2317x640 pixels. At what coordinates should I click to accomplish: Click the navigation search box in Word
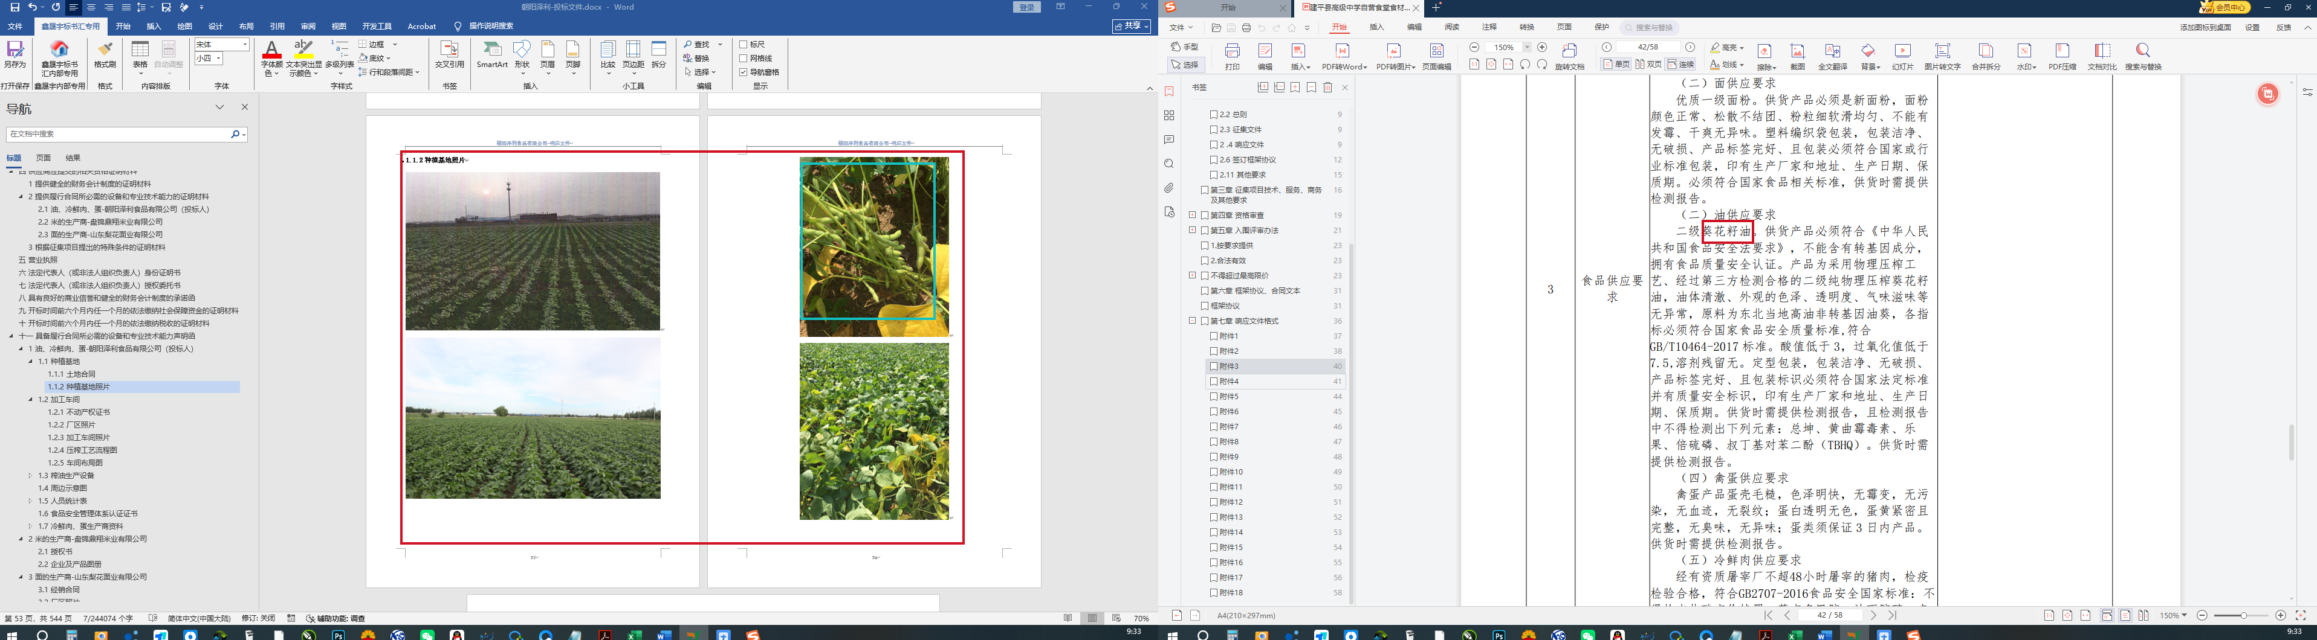click(127, 134)
